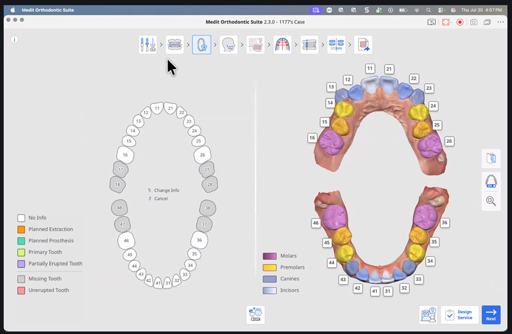Open the scan data tools workflow step
Screen dimensions: 512x334
click(x=147, y=44)
